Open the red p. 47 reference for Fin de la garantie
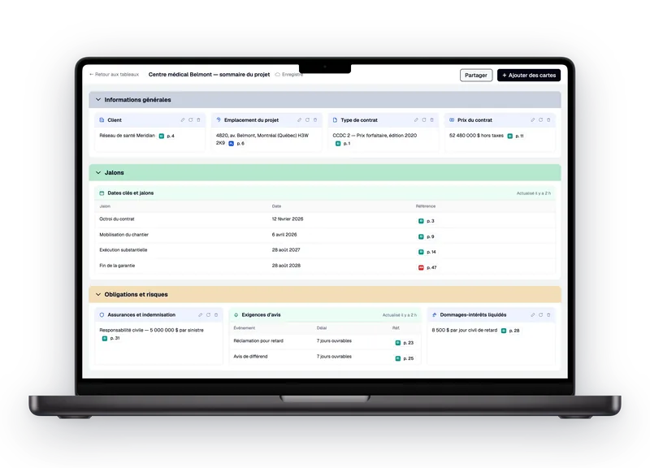The image size is (650, 468). pos(427,268)
